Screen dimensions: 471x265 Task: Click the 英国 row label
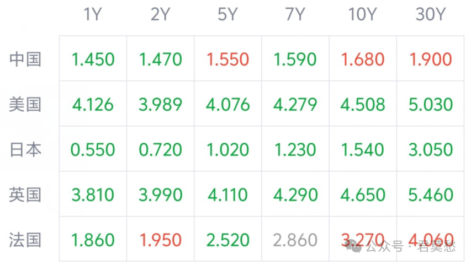coord(25,194)
